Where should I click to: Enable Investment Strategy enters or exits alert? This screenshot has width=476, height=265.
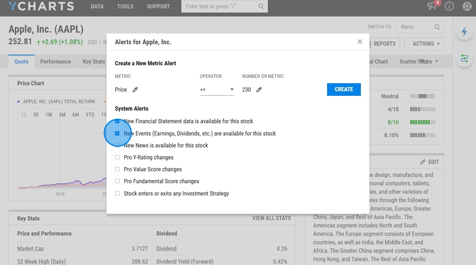(117, 193)
